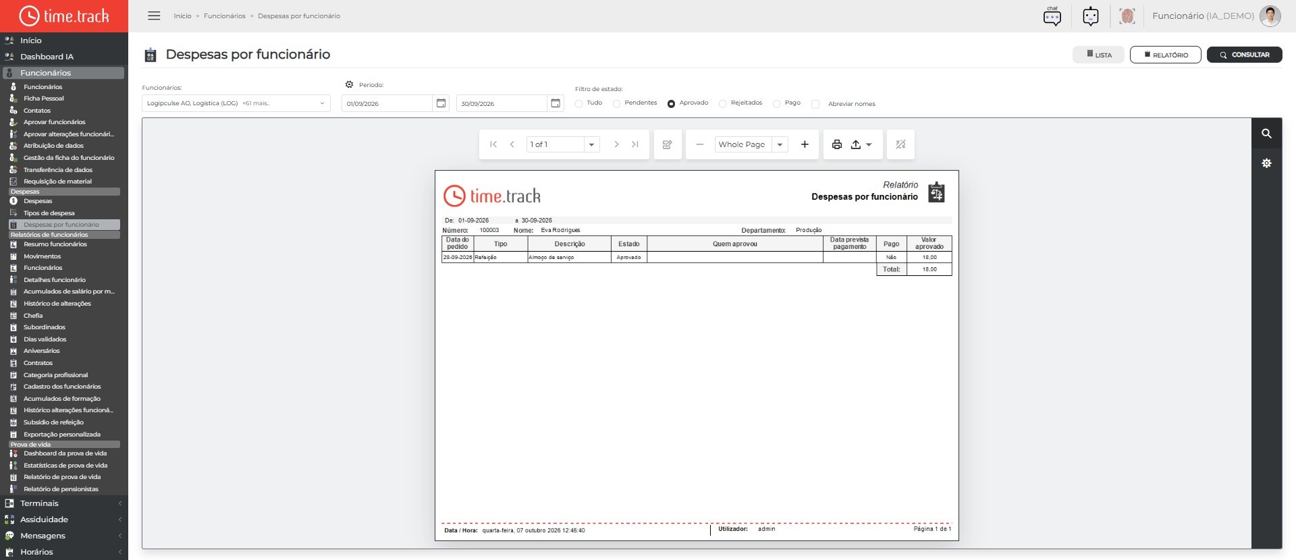Expand the Assiduidade sidebar section

point(64,520)
